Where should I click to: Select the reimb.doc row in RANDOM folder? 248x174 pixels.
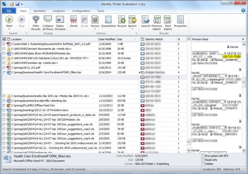tap(94, 54)
